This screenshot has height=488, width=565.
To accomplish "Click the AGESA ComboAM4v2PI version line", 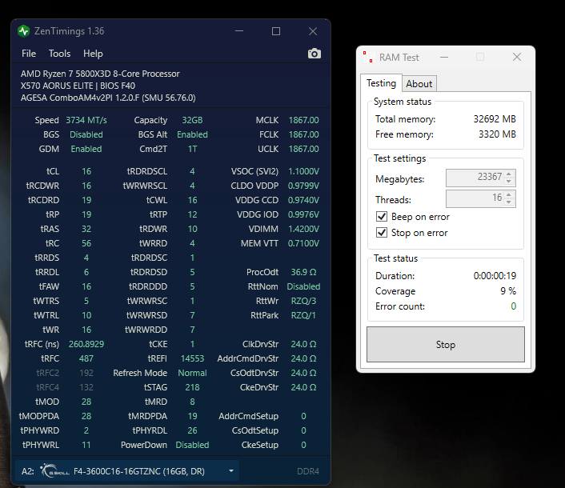I will (108, 98).
